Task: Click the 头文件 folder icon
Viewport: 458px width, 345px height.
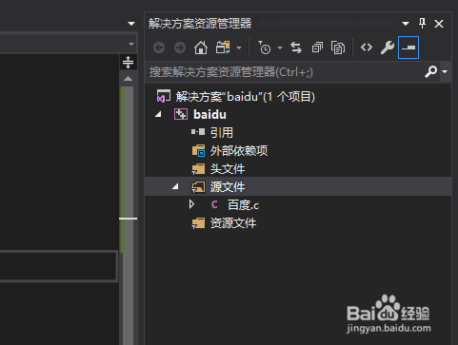Action: [198, 169]
